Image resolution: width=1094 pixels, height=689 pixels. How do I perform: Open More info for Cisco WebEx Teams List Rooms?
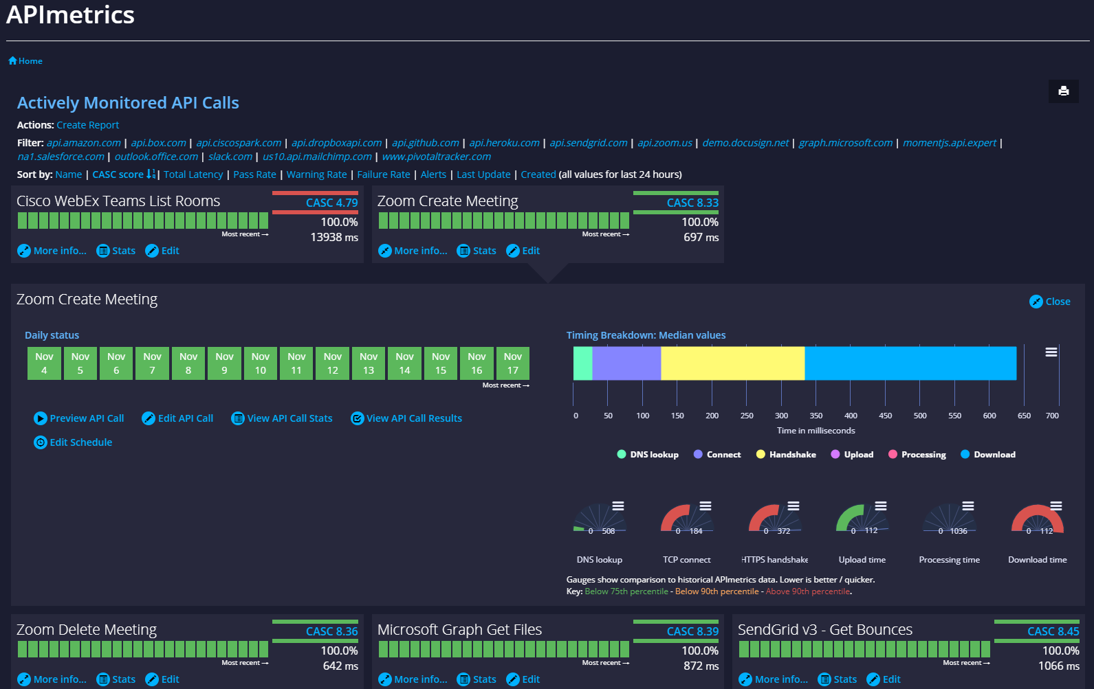pos(52,251)
